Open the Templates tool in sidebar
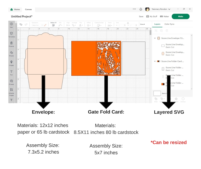Viewport: 201px width, 169px height. (x=11, y=35)
